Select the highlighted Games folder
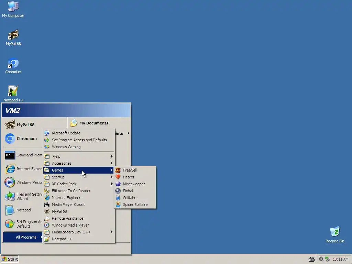 (79, 170)
